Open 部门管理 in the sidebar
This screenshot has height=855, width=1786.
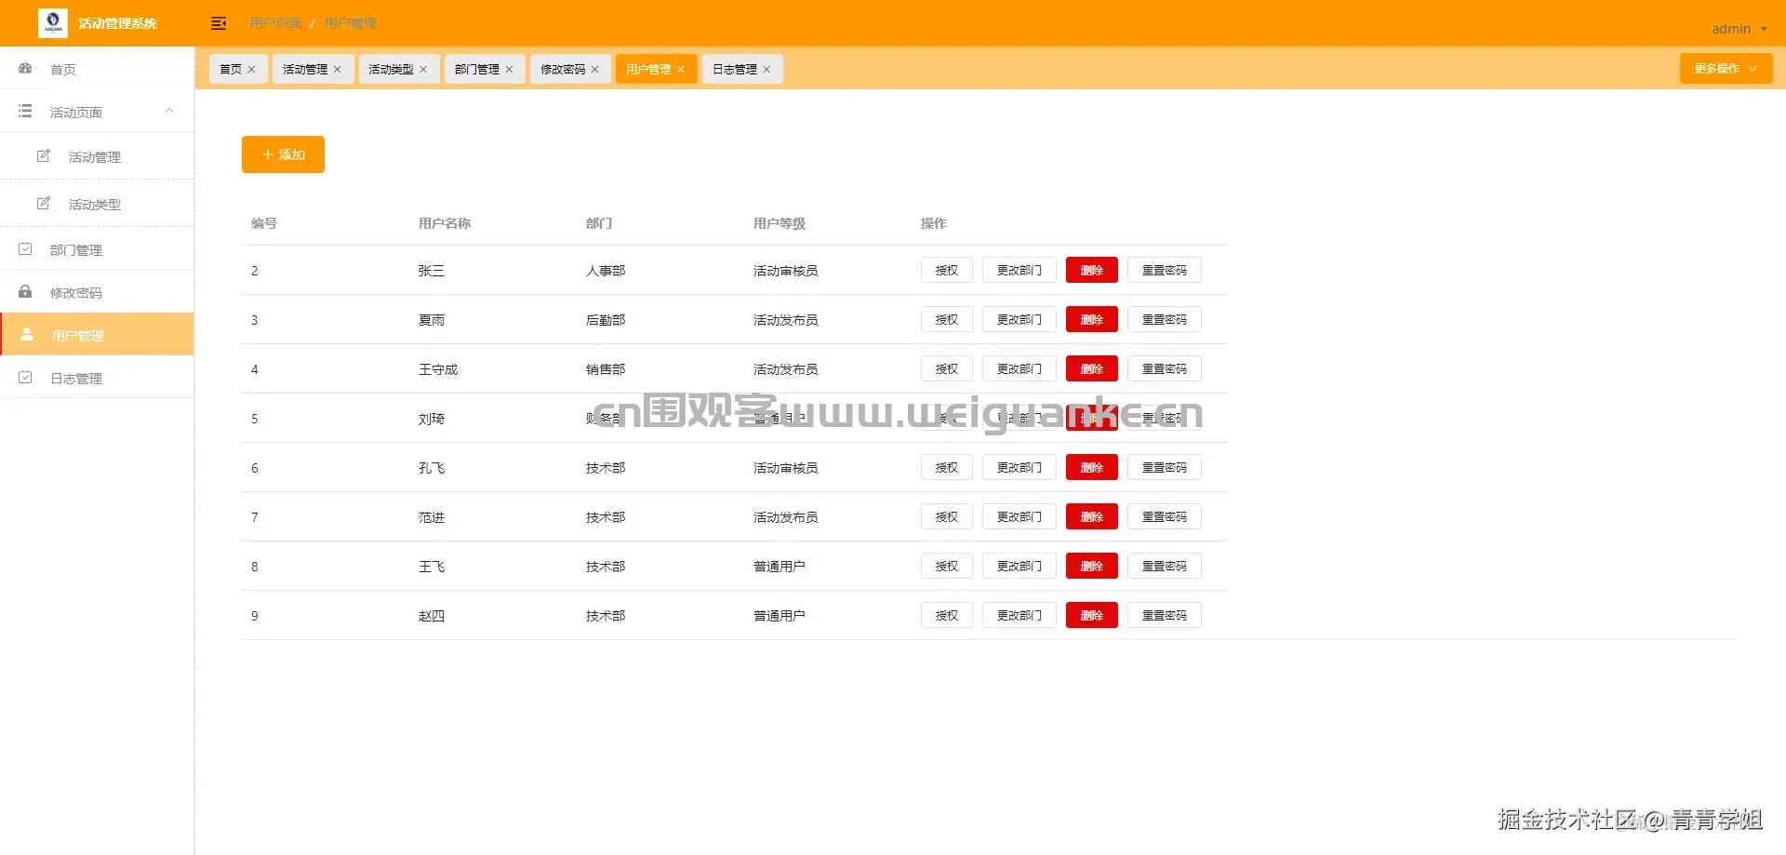[x=97, y=249]
